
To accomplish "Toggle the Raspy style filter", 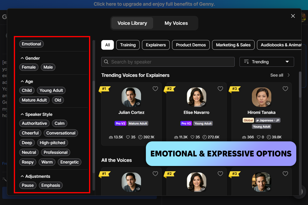I will (28, 162).
